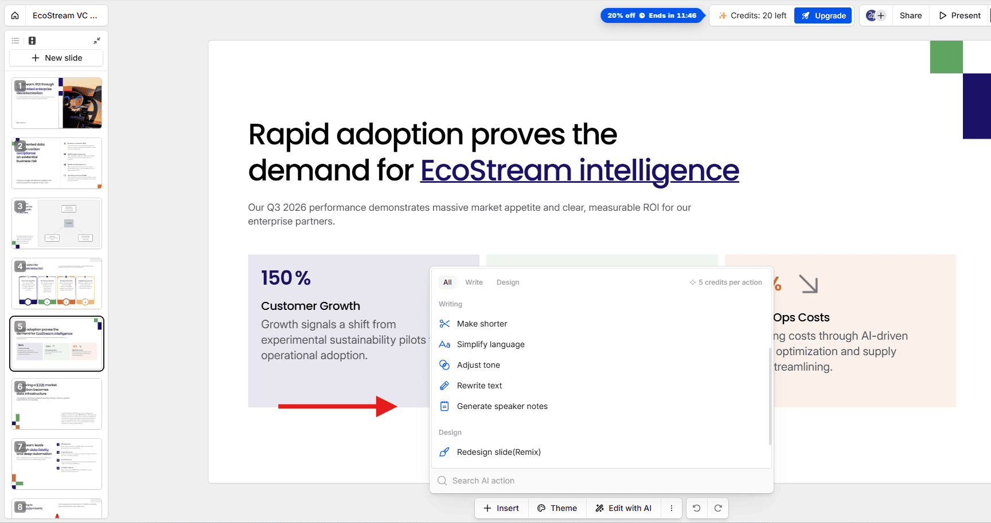Image resolution: width=991 pixels, height=523 pixels.
Task: Select the slide 4 thumbnail
Action: pos(57,284)
